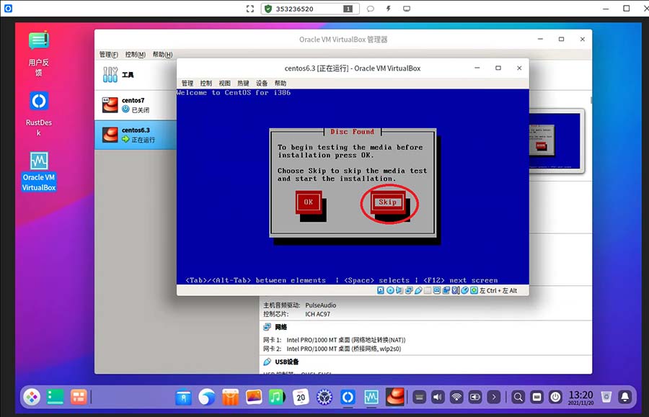649x417 pixels.
Task: Click the mouse integration status icon
Action: click(x=465, y=290)
